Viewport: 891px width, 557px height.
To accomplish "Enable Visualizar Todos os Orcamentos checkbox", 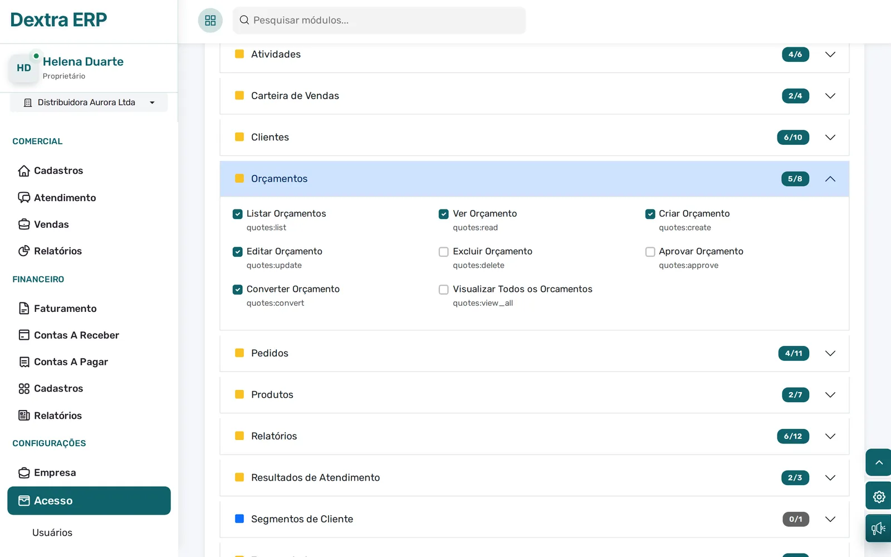I will click(x=444, y=290).
